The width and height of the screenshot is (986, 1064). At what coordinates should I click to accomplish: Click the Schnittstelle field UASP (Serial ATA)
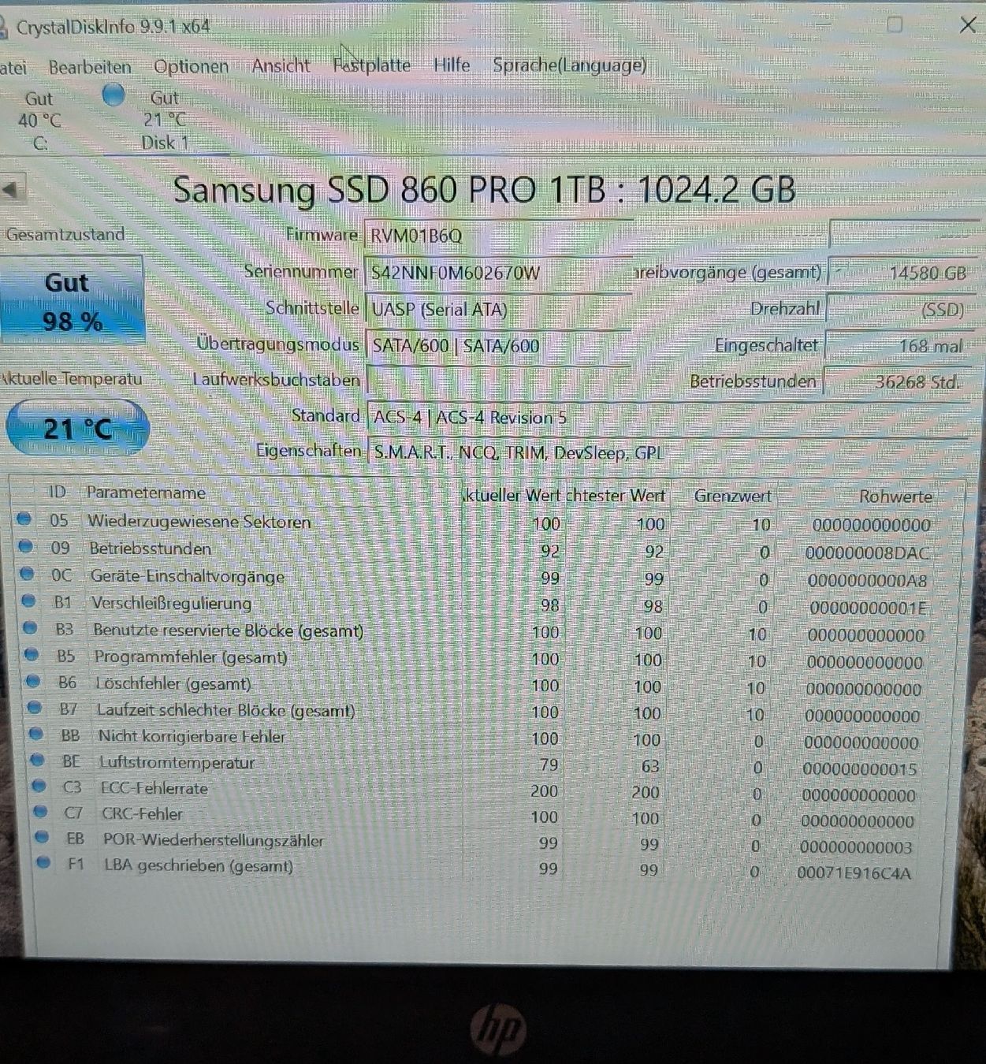pos(498,309)
